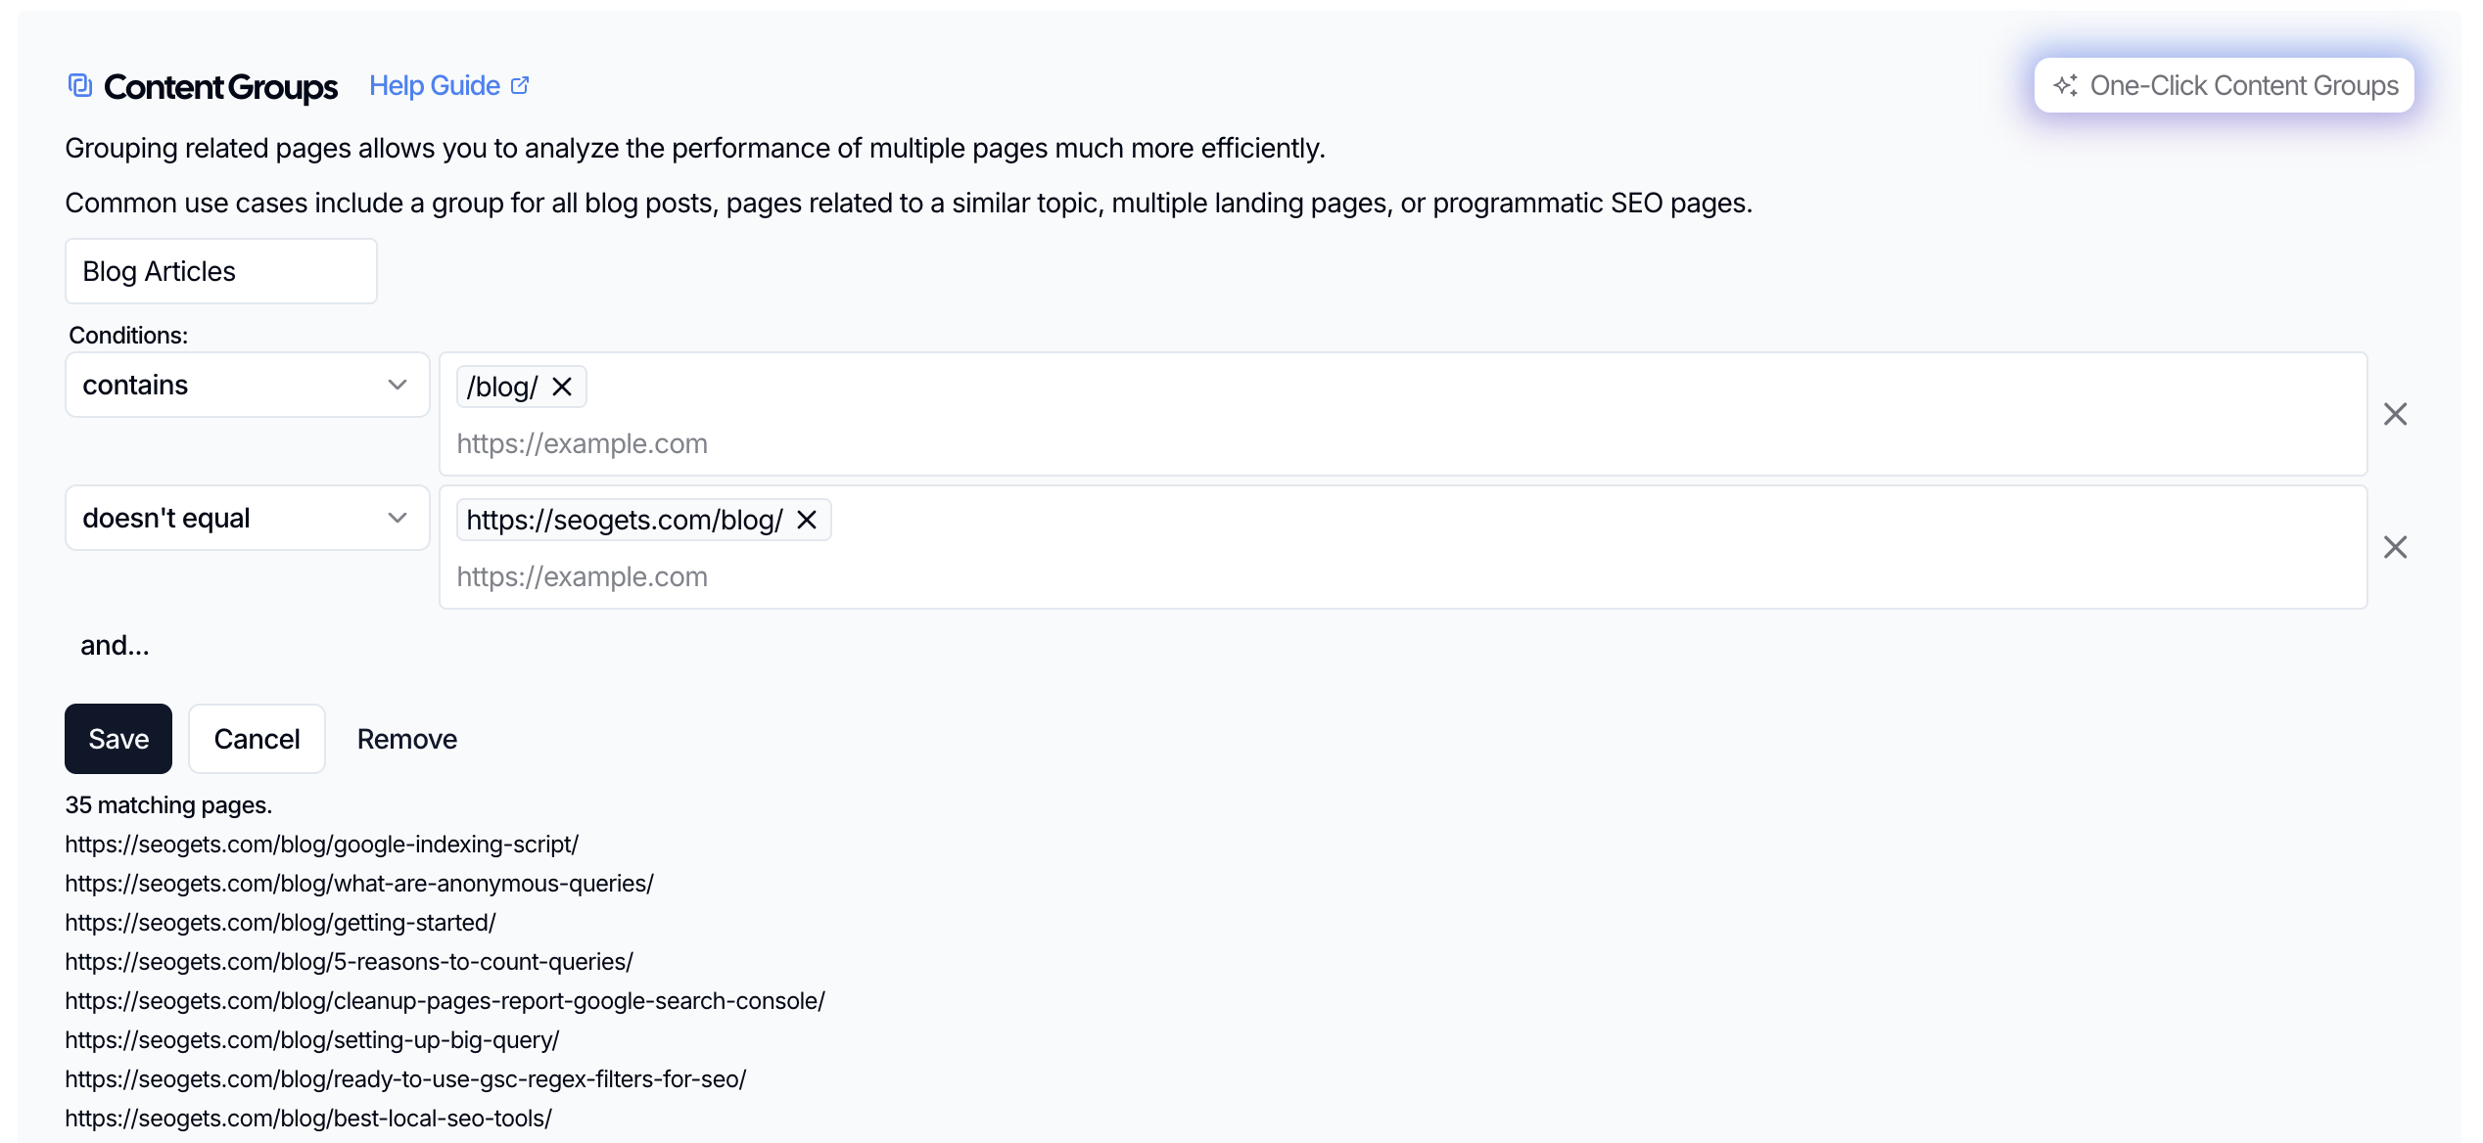Open the best-local-seo-tools matching page URL
Viewport: 2483px width, 1143px height.
coord(308,1119)
